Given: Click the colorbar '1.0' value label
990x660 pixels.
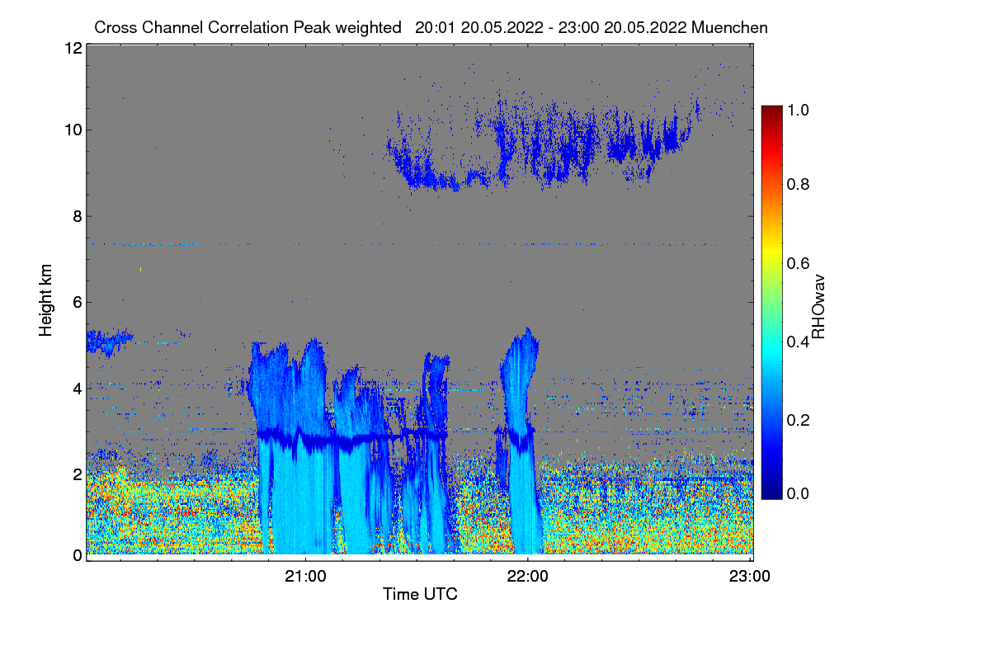Looking at the screenshot, I should tap(797, 110).
